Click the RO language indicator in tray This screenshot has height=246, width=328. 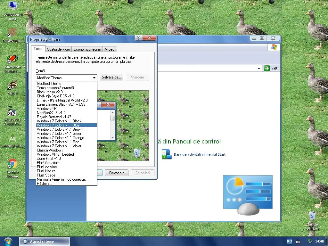click(x=289, y=241)
